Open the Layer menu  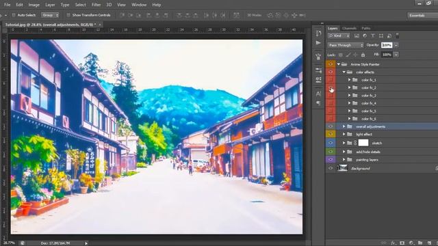tap(50, 5)
